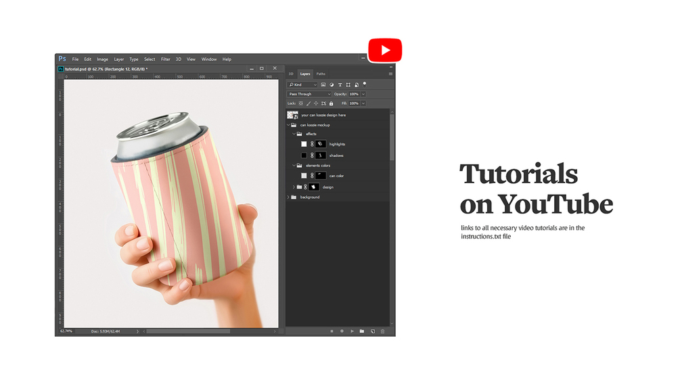This screenshot has height=382, width=680.
Task: Click the color swatch of can color layer
Action: (x=304, y=176)
